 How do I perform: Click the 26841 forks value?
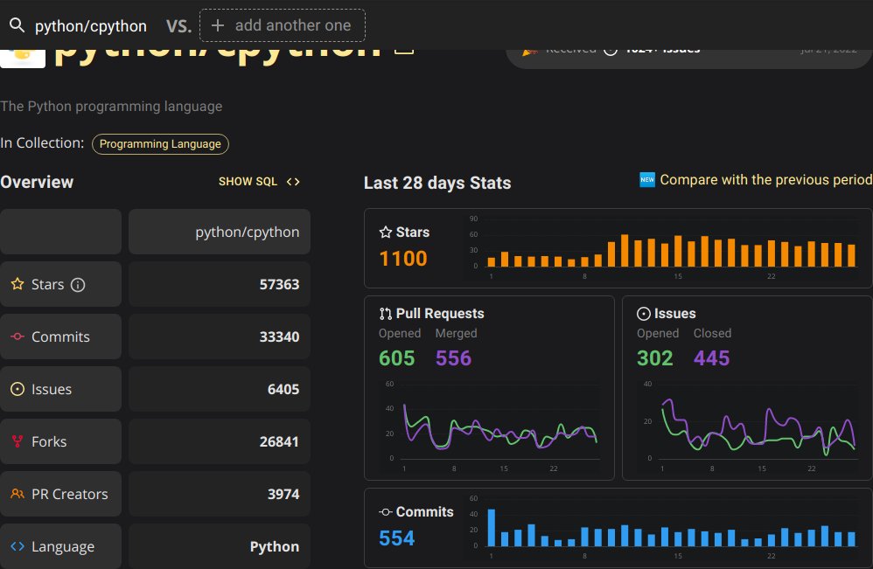[x=280, y=441]
